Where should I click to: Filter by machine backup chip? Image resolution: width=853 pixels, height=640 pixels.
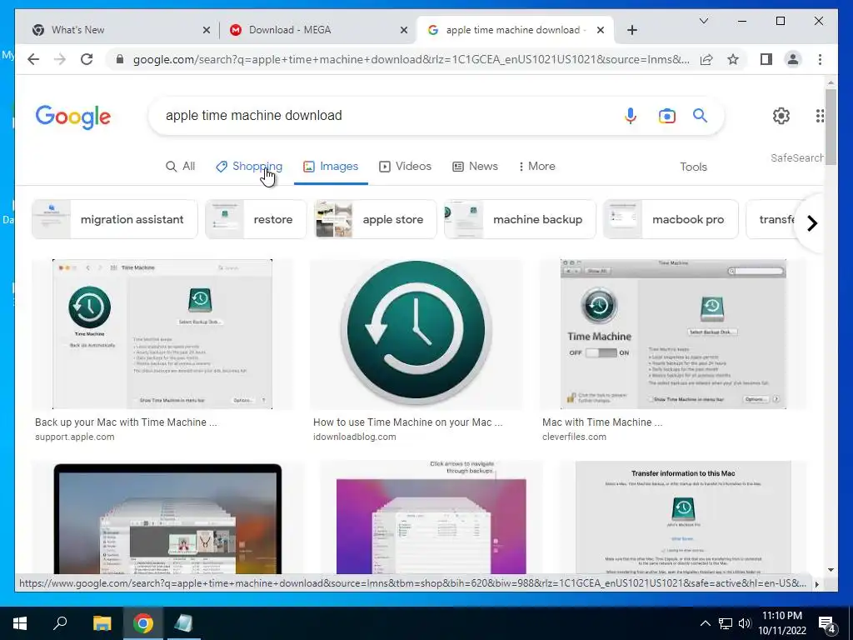coord(520,219)
